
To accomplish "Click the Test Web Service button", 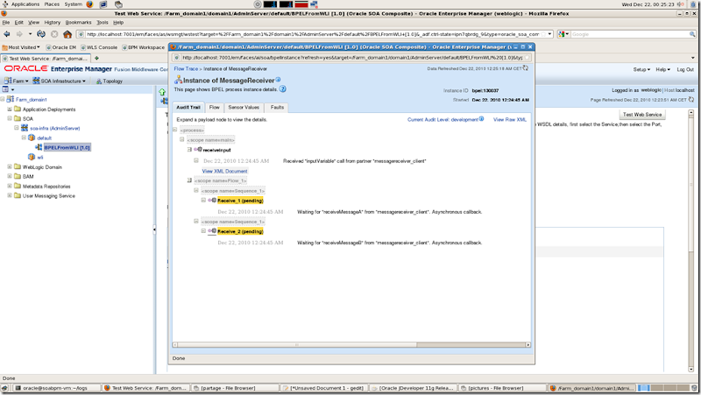I will pos(642,115).
